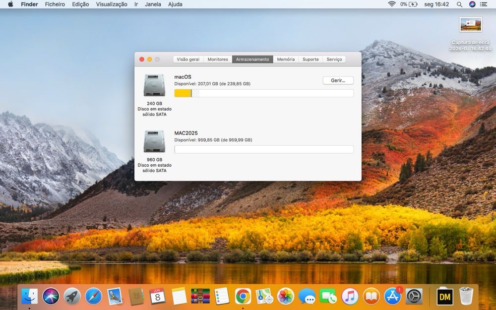The image size is (496, 310).
Task: Switch to Visão geral tab
Action: coord(188,59)
